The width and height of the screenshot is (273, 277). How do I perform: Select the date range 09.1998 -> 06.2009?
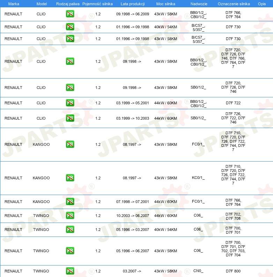tap(133, 14)
